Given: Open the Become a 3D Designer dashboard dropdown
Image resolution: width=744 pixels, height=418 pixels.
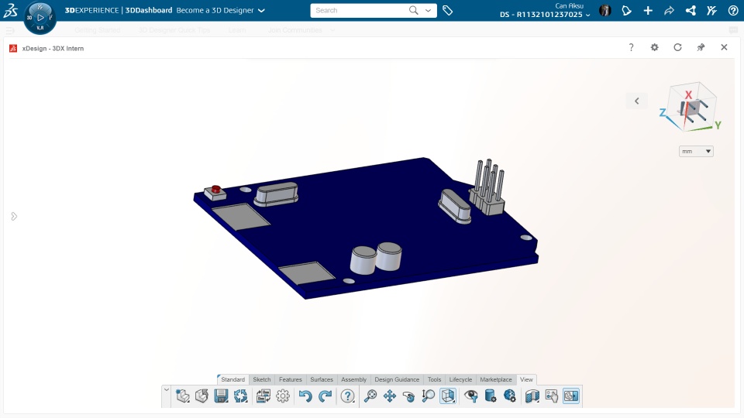Looking at the screenshot, I should tap(261, 10).
